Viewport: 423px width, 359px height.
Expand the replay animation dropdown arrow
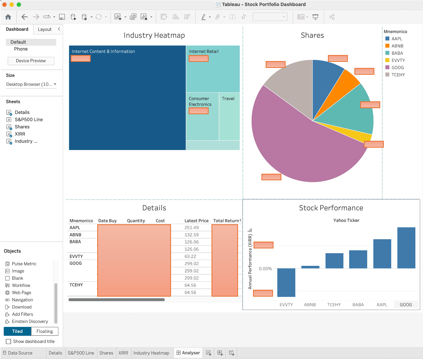pos(54,17)
